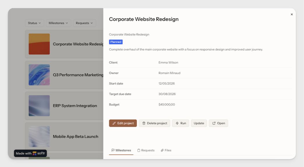This screenshot has height=167, width=304.
Task: Click the Mobile App Beta Launch title
Action: coord(76,137)
